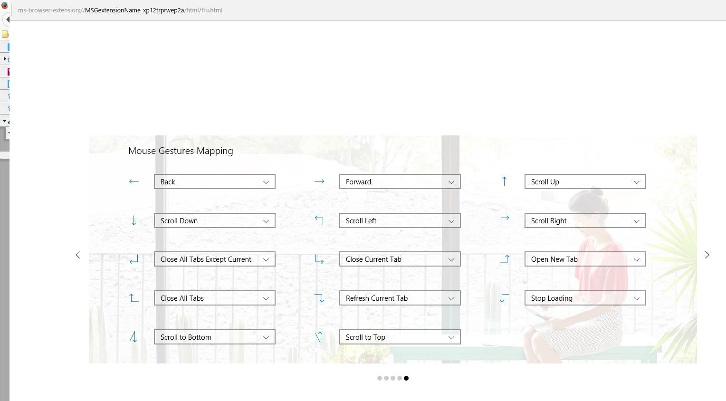
Task: Click the hook gesture icon next to Scroll Left
Action: point(319,220)
